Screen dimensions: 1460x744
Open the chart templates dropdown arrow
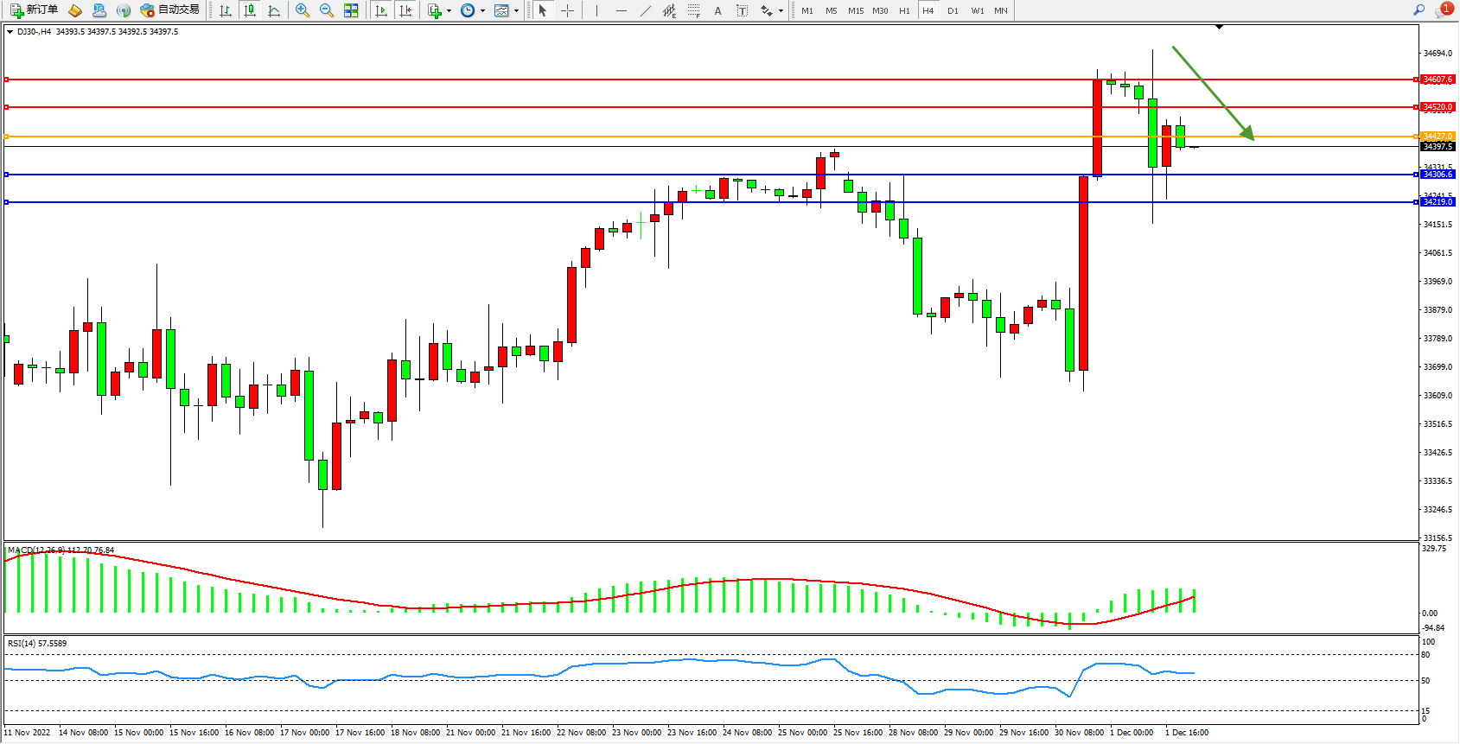516,10
